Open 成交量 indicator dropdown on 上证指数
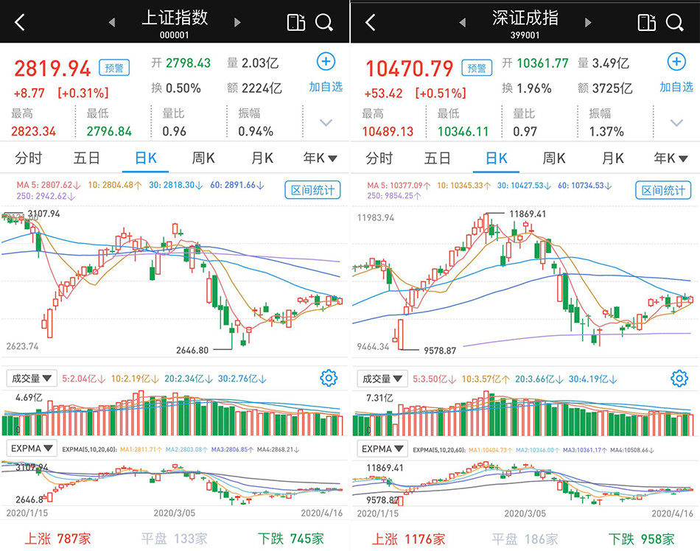 coord(31,379)
